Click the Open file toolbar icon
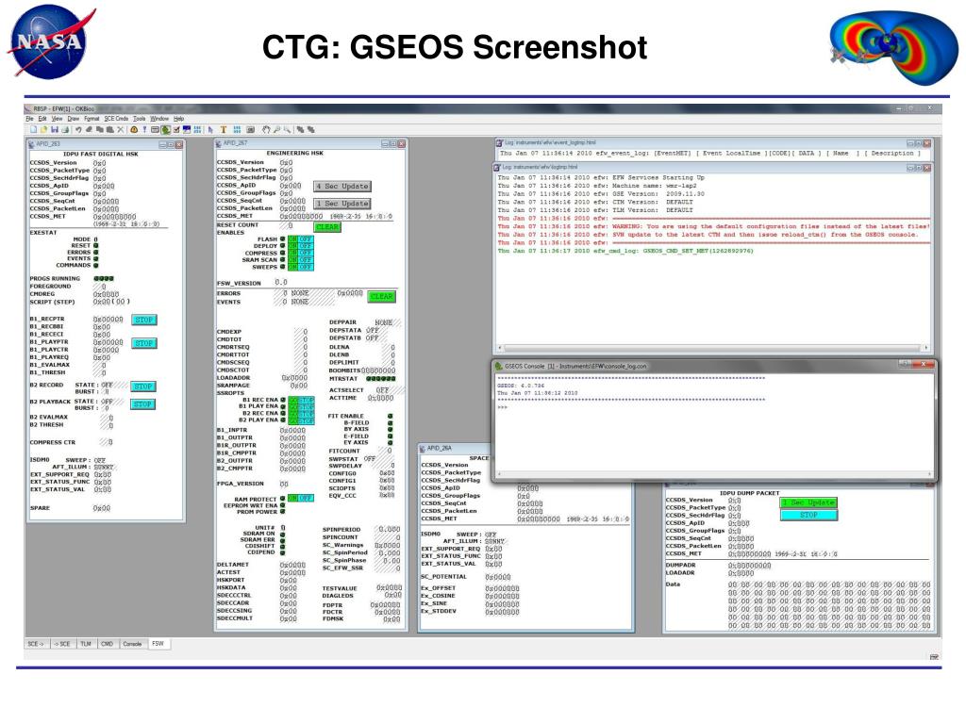The height and width of the screenshot is (724, 966). pos(43,130)
